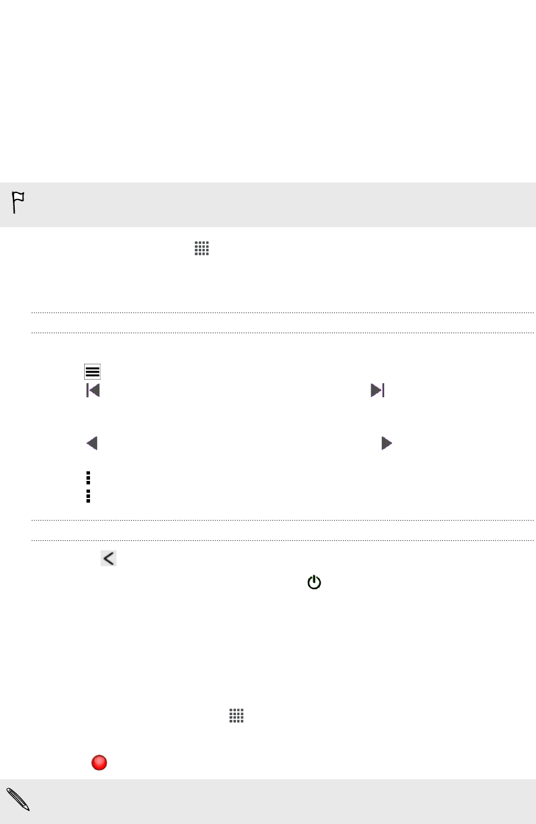Click the dotted divider above the hamburger icon
536x824 pixels.
click(282, 333)
